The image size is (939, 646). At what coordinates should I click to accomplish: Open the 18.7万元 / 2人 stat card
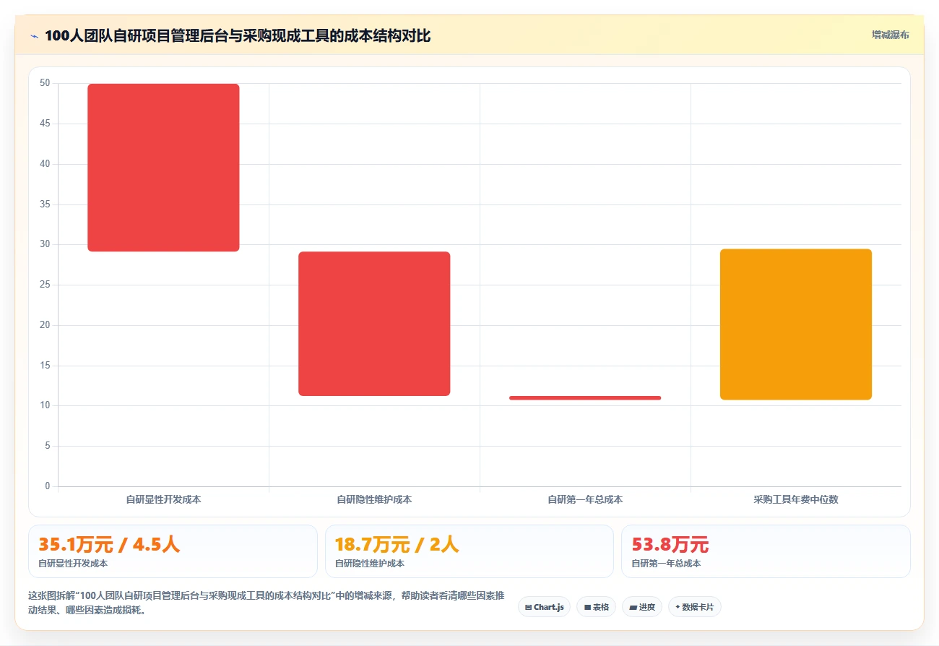(x=469, y=551)
